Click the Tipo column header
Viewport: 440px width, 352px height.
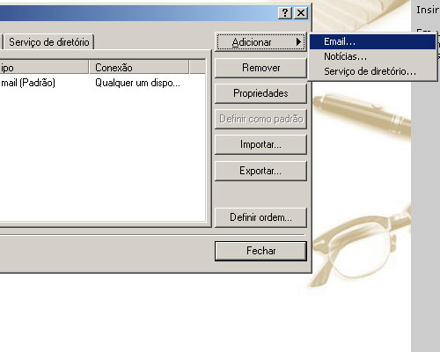[x=44, y=68]
